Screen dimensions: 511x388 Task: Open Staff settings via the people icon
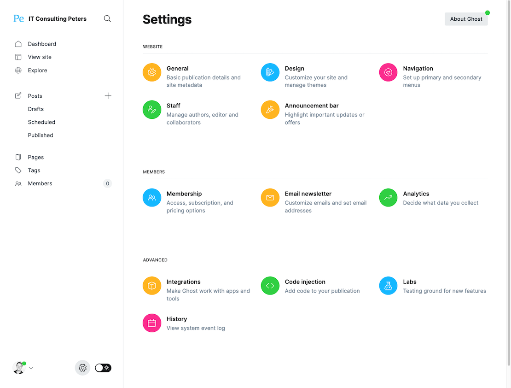point(152,110)
